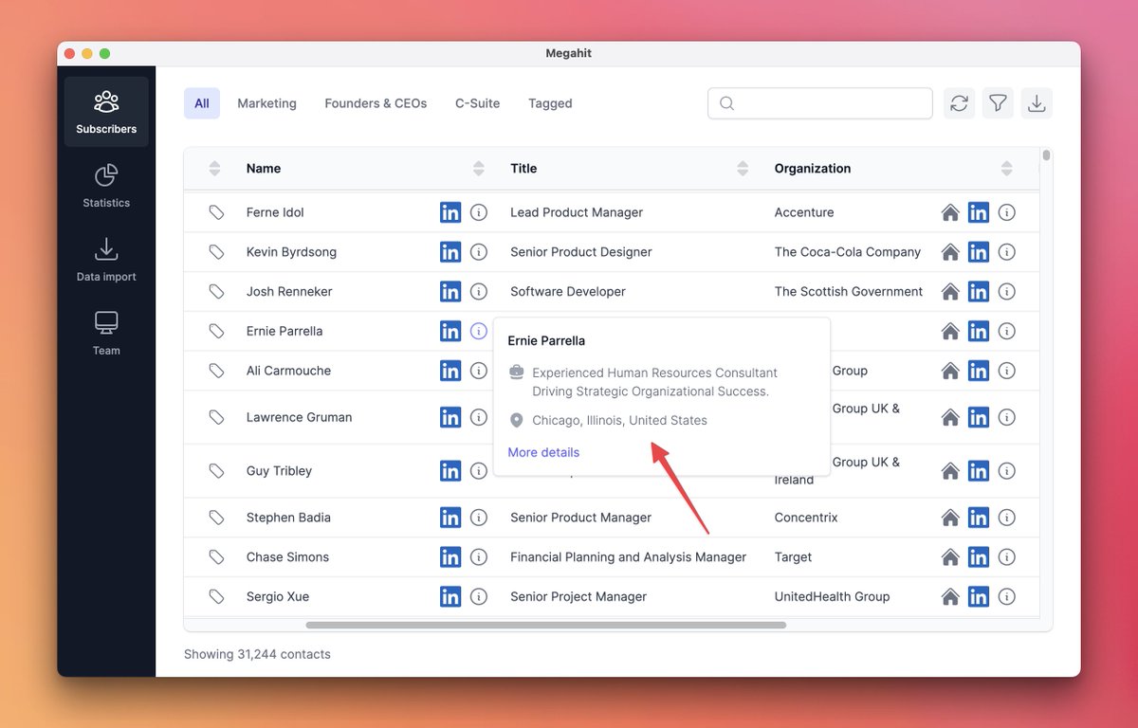Screen dimensions: 1138x728
Task: Click the contact search field
Action: pyautogui.click(x=820, y=103)
